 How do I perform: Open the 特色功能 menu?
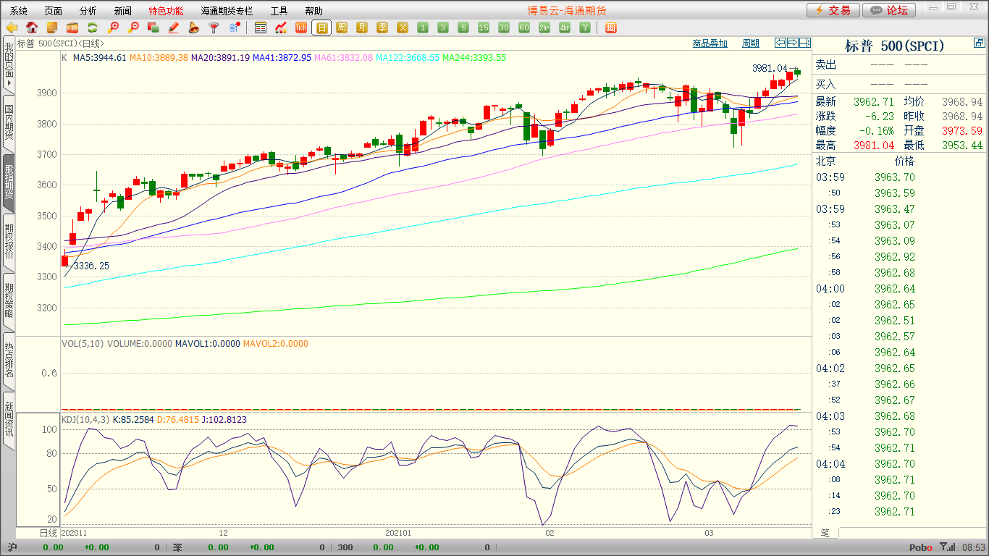click(x=167, y=11)
